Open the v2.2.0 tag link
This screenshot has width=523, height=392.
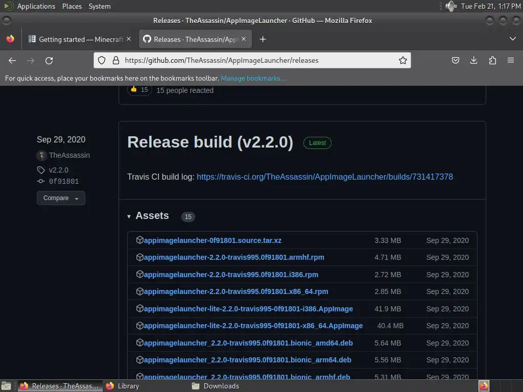coord(59,170)
